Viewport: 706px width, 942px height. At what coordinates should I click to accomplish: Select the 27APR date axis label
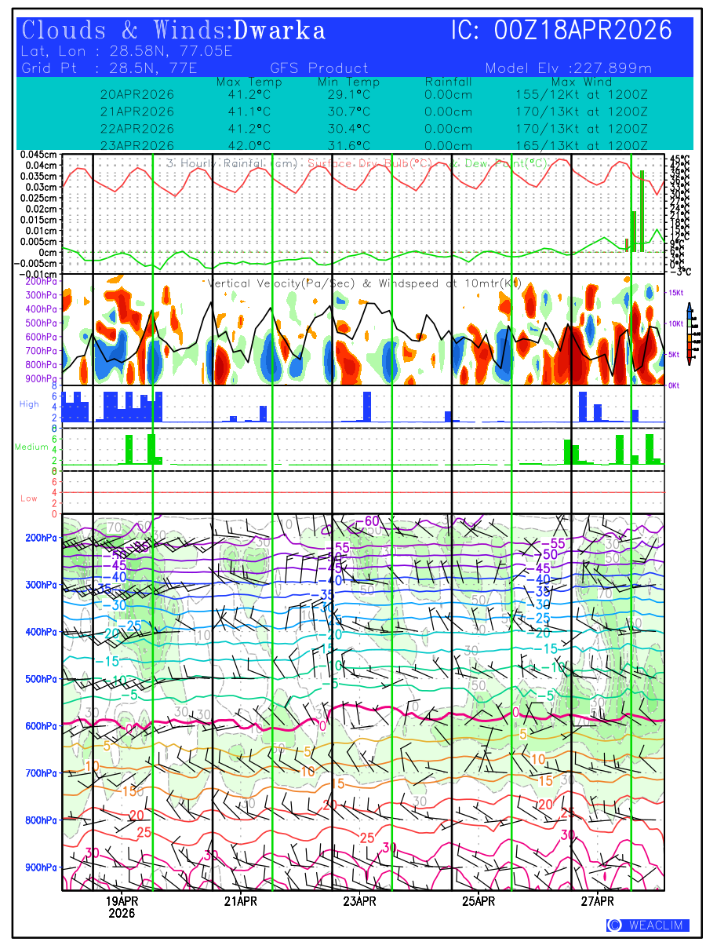point(598,900)
